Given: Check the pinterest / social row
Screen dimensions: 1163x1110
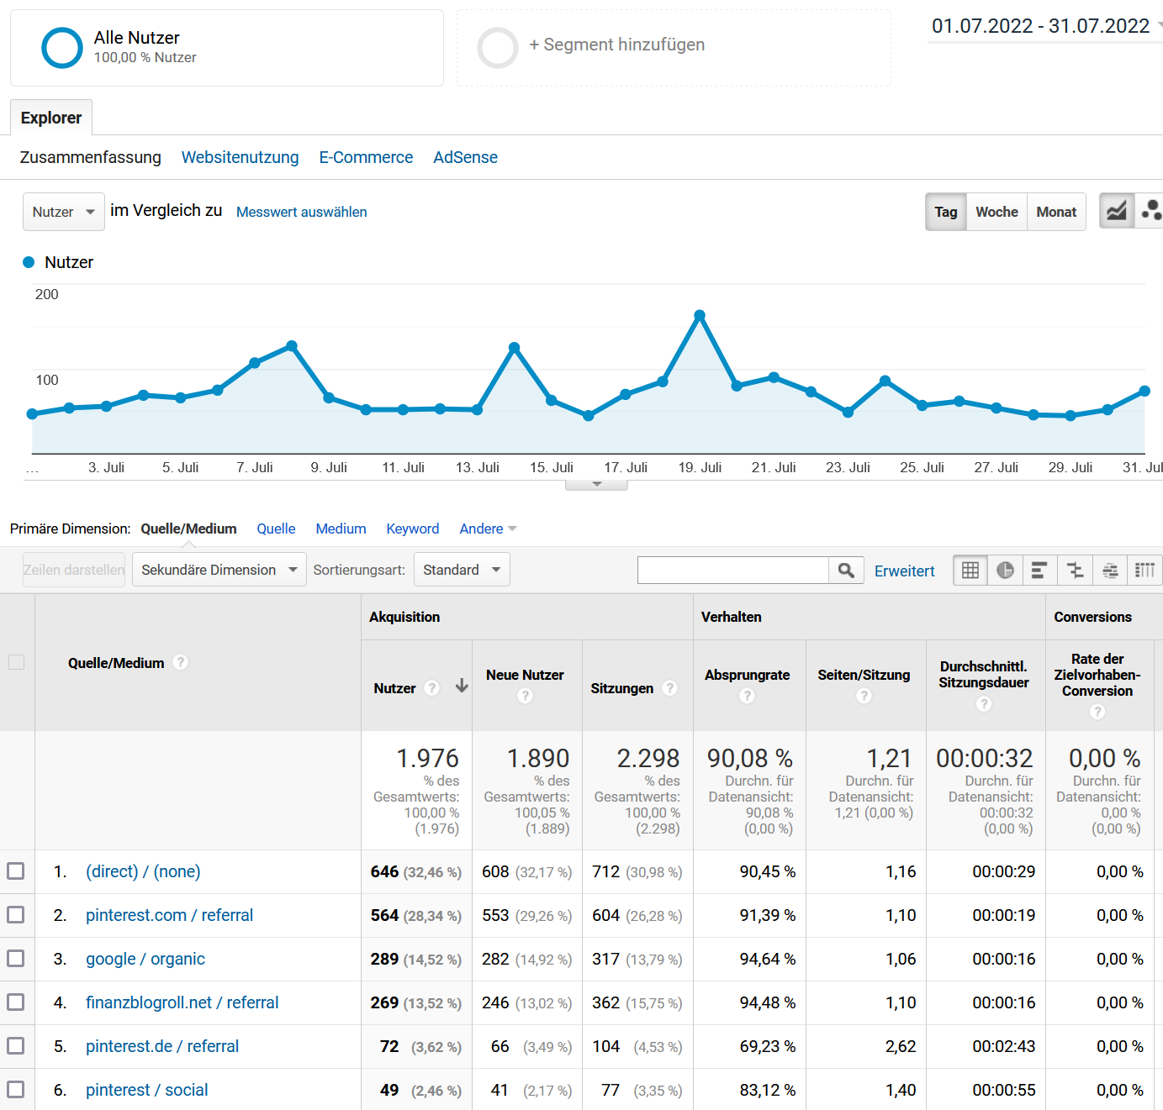Looking at the screenshot, I should point(16,1089).
